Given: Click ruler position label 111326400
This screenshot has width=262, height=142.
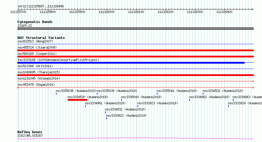Looking at the screenshot, I should click(x=224, y=12).
